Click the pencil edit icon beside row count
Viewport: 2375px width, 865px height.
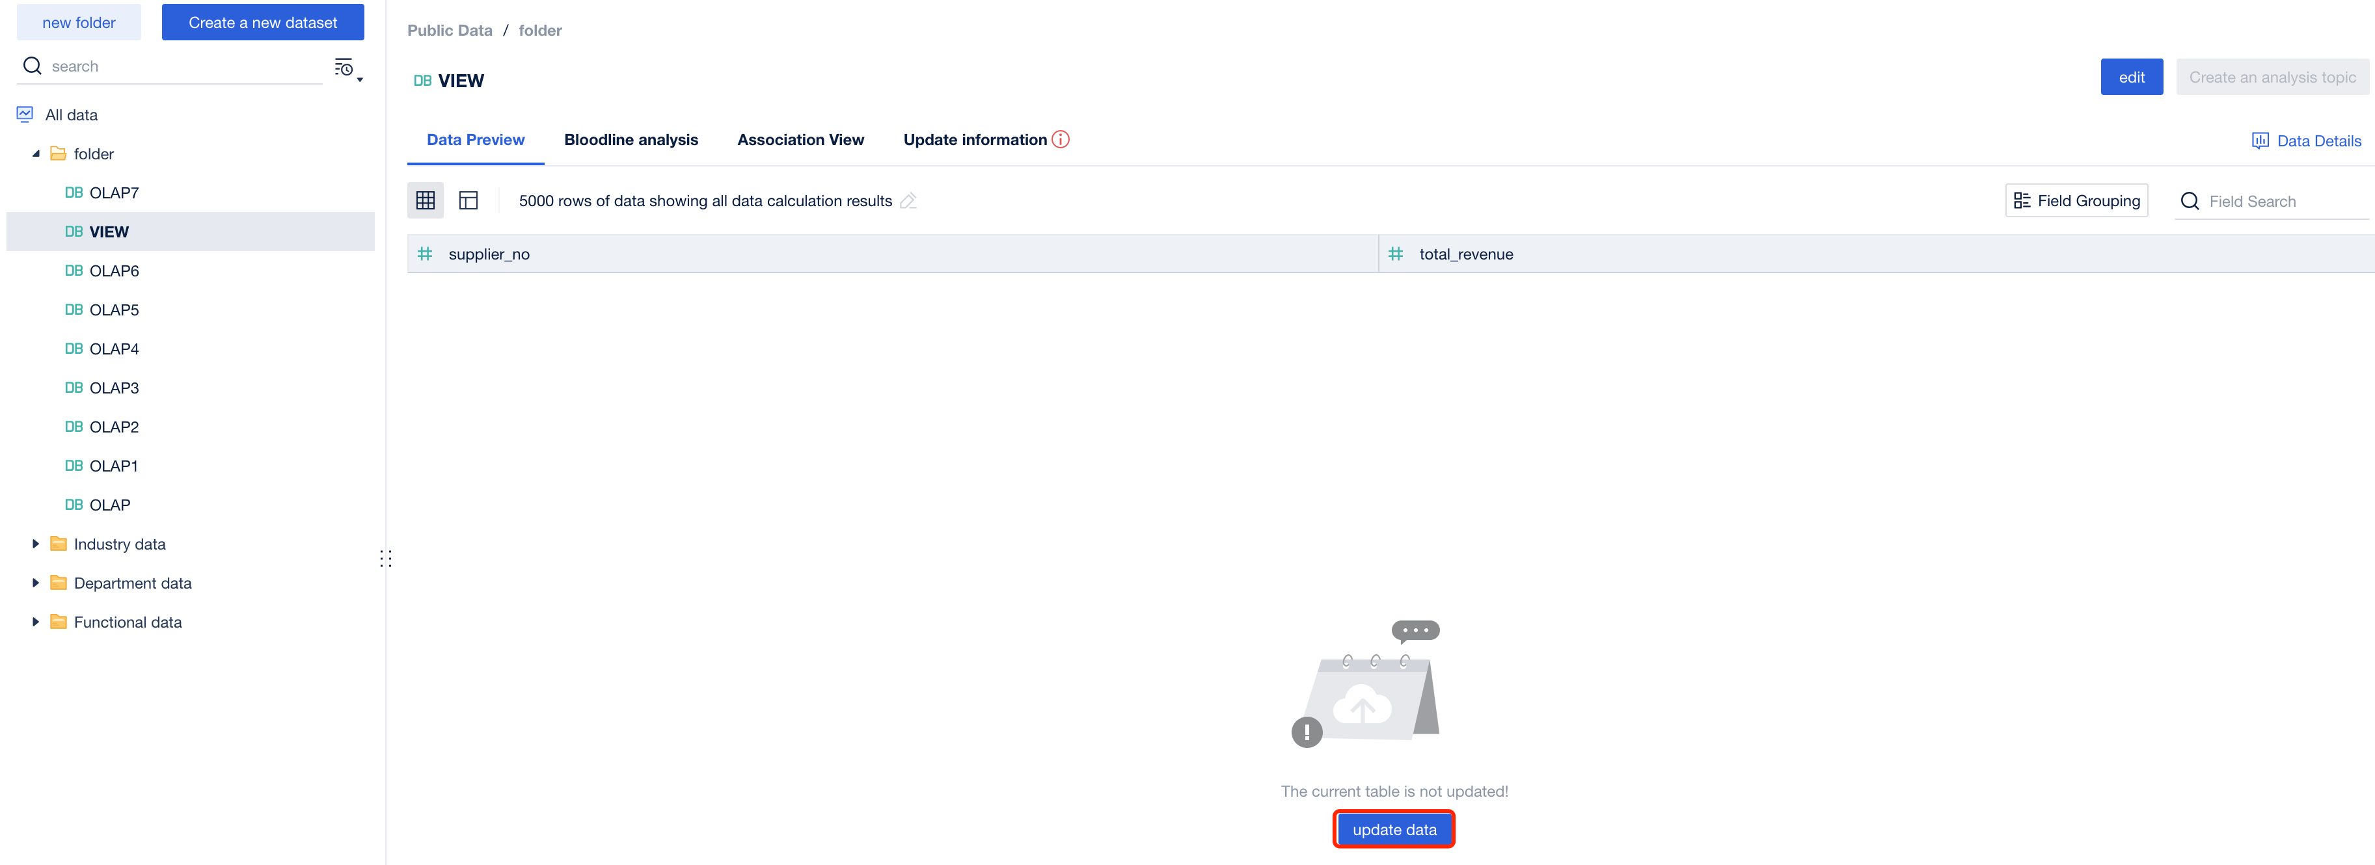908,201
